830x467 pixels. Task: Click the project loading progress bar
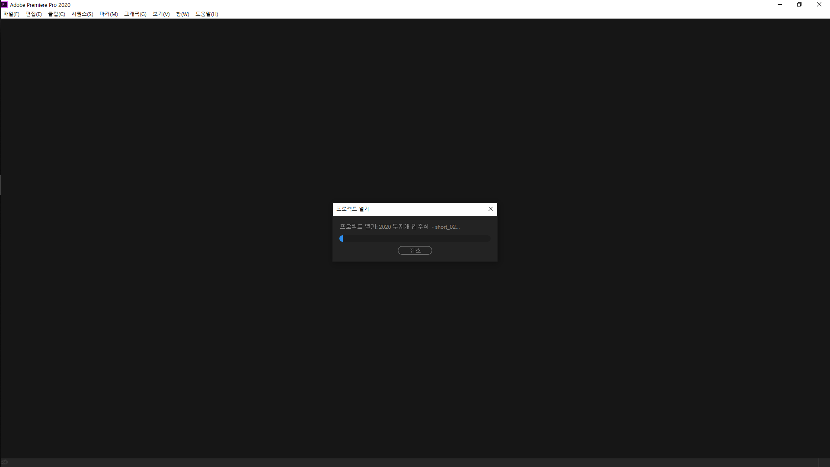[415, 238]
